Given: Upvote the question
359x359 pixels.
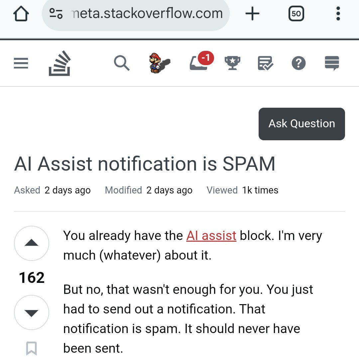Looking at the screenshot, I should (32, 243).
